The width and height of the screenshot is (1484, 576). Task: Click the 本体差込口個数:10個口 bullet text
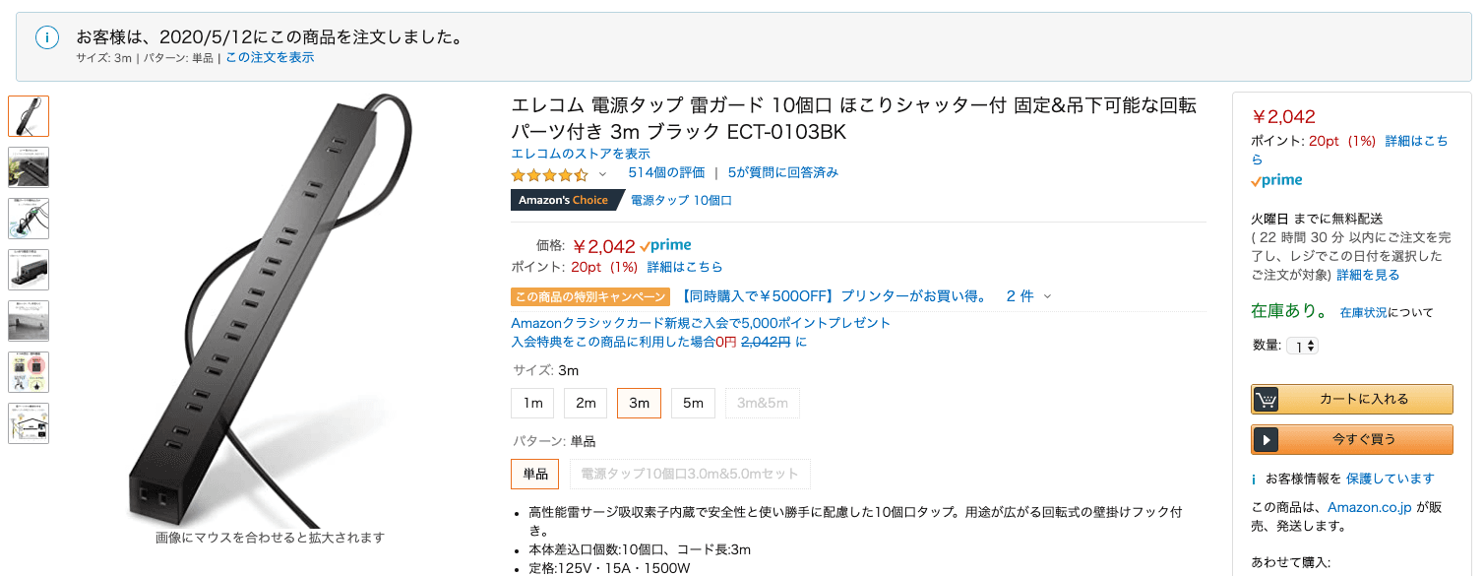click(640, 549)
